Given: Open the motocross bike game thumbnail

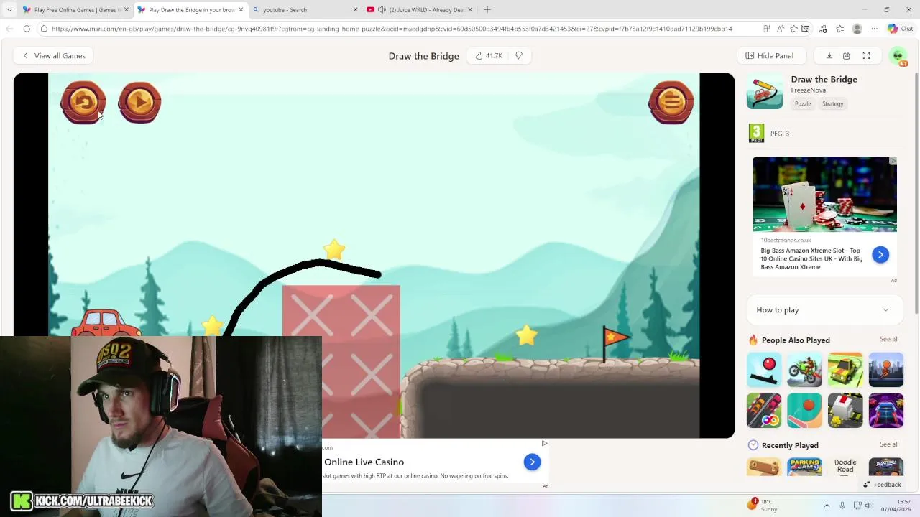Looking at the screenshot, I should (x=804, y=370).
